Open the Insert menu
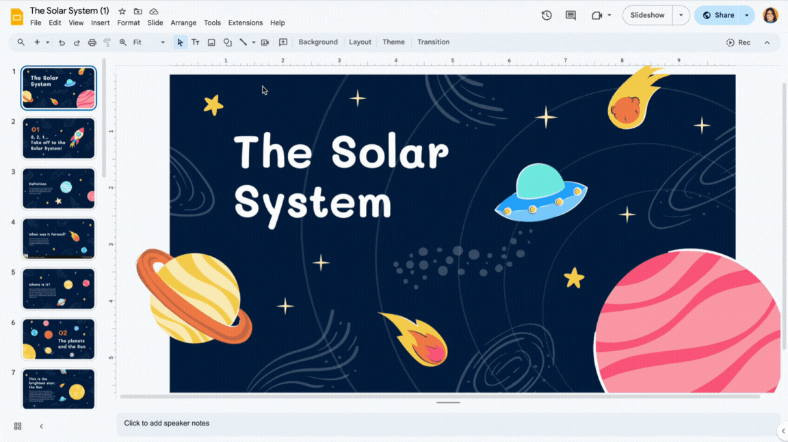This screenshot has height=442, width=788. 100,23
